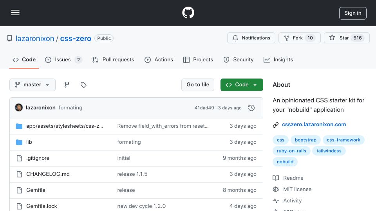Open the Gemfile.lock file
Image resolution: width=376 pixels, height=211 pixels.
click(x=42, y=206)
